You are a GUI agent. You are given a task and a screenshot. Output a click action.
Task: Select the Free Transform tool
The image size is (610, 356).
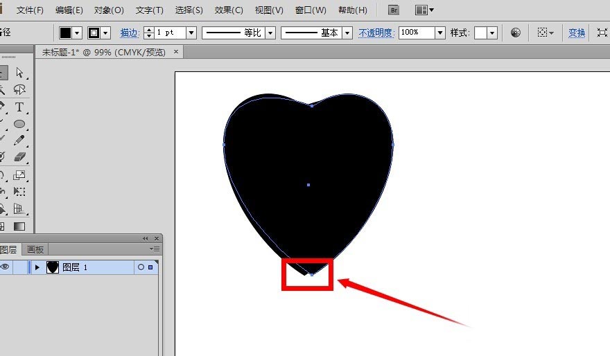19,192
